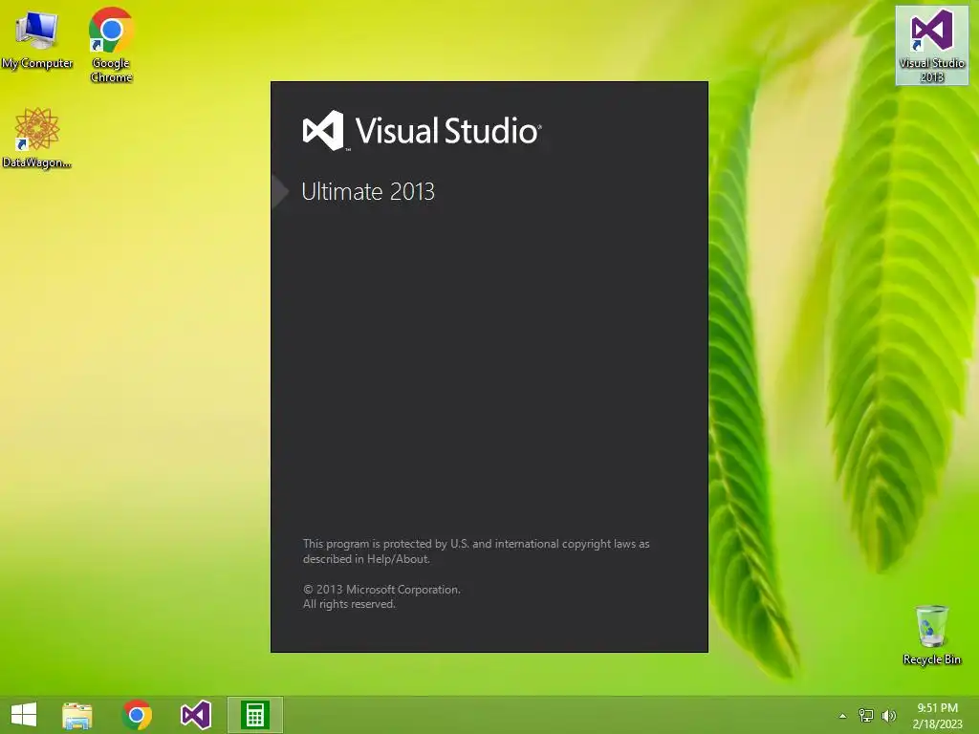This screenshot has width=979, height=734.
Task: Activate the Calculator taskbar button
Action: coord(254,715)
